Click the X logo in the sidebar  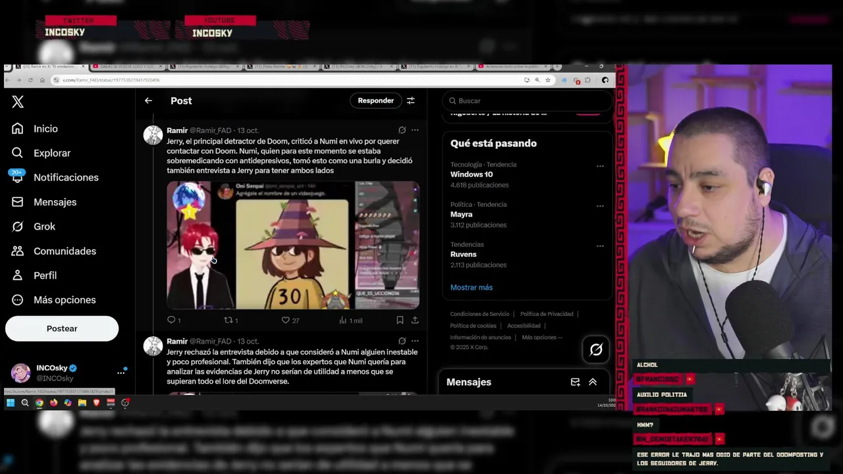[x=18, y=101]
